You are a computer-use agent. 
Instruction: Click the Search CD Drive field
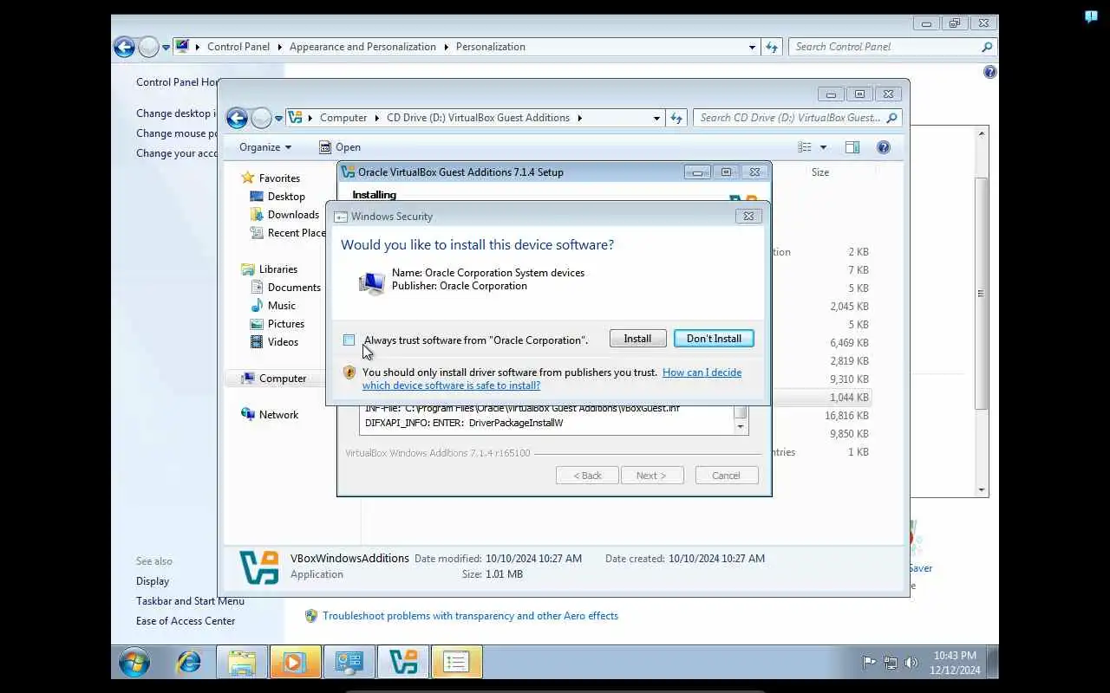coord(797,118)
